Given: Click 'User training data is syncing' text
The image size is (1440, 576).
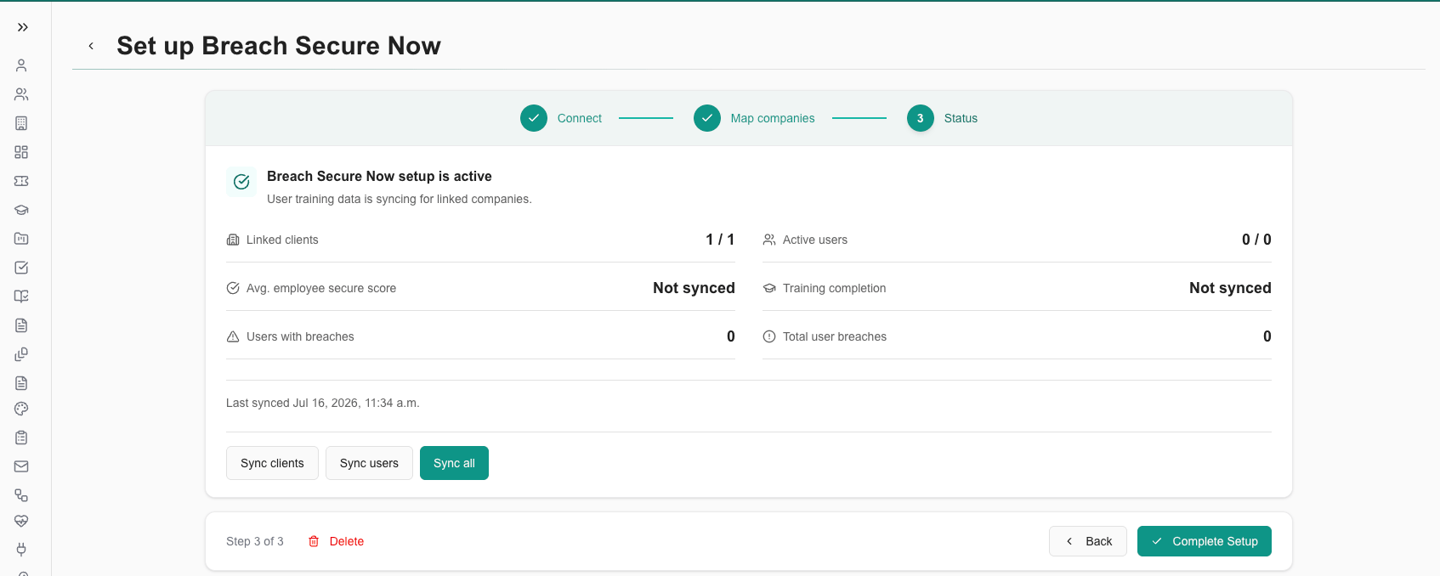Looking at the screenshot, I should click(400, 199).
